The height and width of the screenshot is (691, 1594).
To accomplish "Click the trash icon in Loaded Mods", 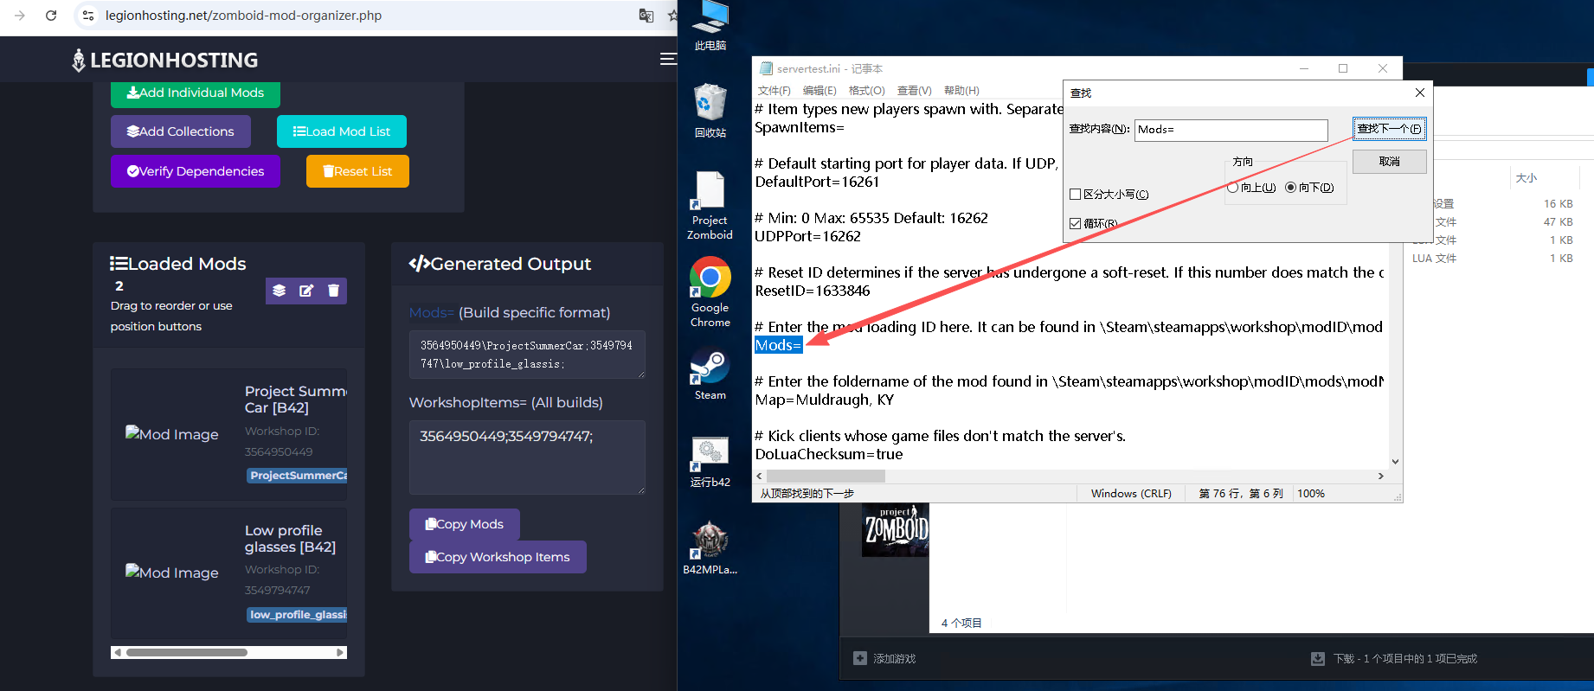I will click(333, 291).
